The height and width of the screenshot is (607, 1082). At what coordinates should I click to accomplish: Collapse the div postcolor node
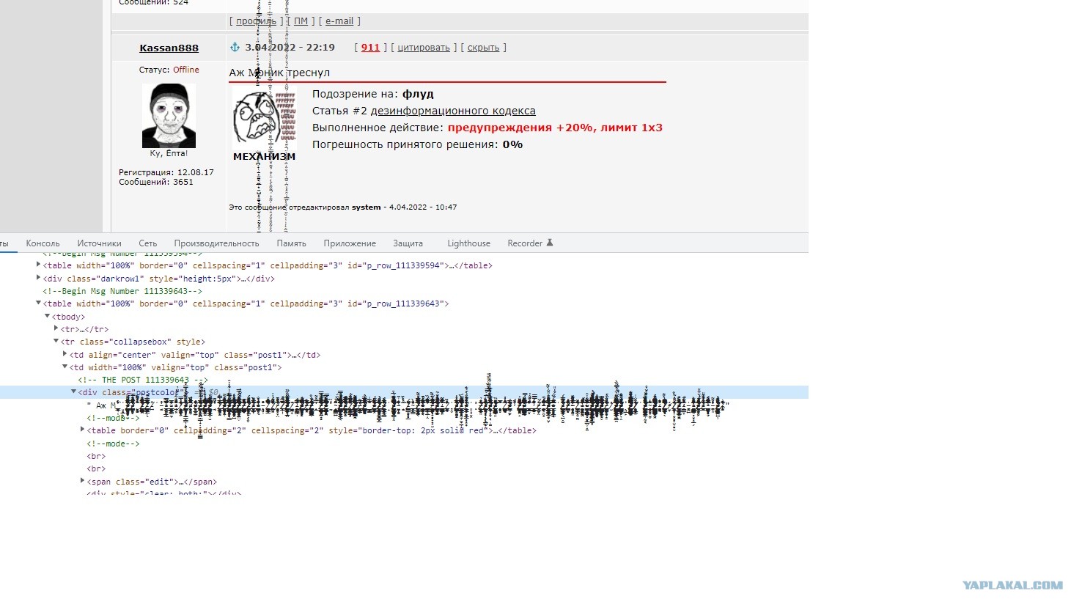point(73,391)
